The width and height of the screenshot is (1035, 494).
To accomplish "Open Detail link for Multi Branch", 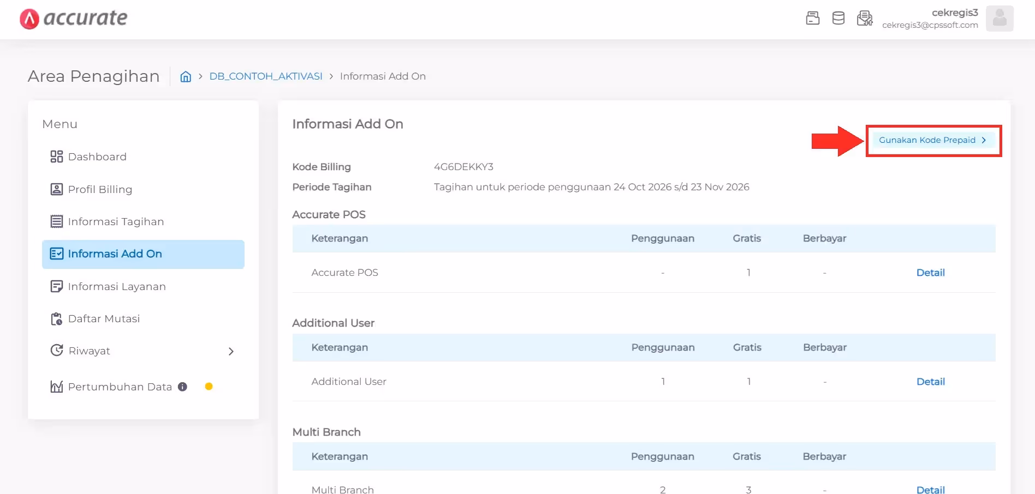I will [x=930, y=490].
